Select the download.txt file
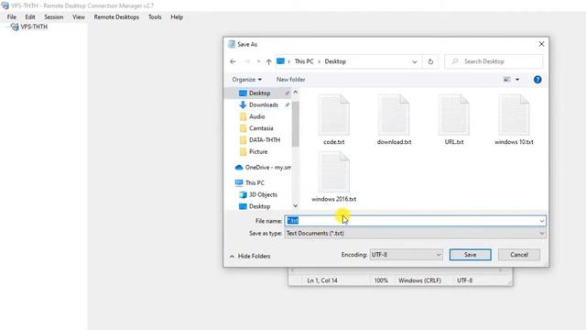 pos(394,120)
